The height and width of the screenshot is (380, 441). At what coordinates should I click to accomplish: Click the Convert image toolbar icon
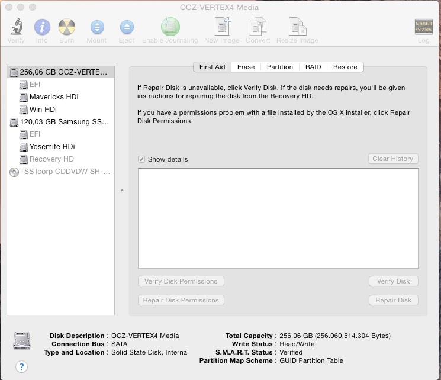pyautogui.click(x=258, y=27)
